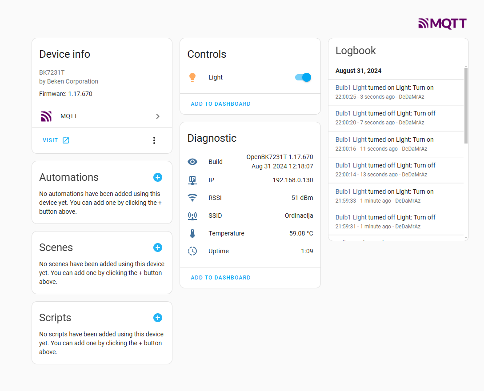The width and height of the screenshot is (484, 391).
Task: Open Bulb1 Light link in latest log entry
Action: 351,88
